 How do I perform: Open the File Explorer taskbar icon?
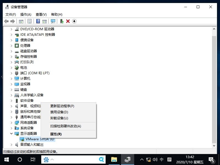tap(114, 159)
